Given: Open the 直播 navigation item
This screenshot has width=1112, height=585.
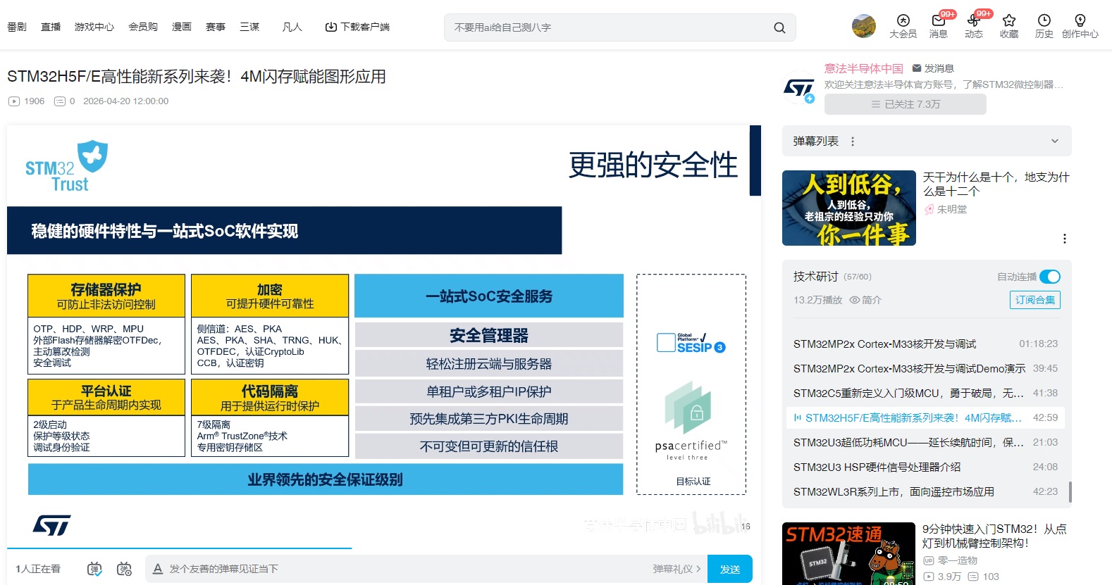Looking at the screenshot, I should tap(51, 27).
